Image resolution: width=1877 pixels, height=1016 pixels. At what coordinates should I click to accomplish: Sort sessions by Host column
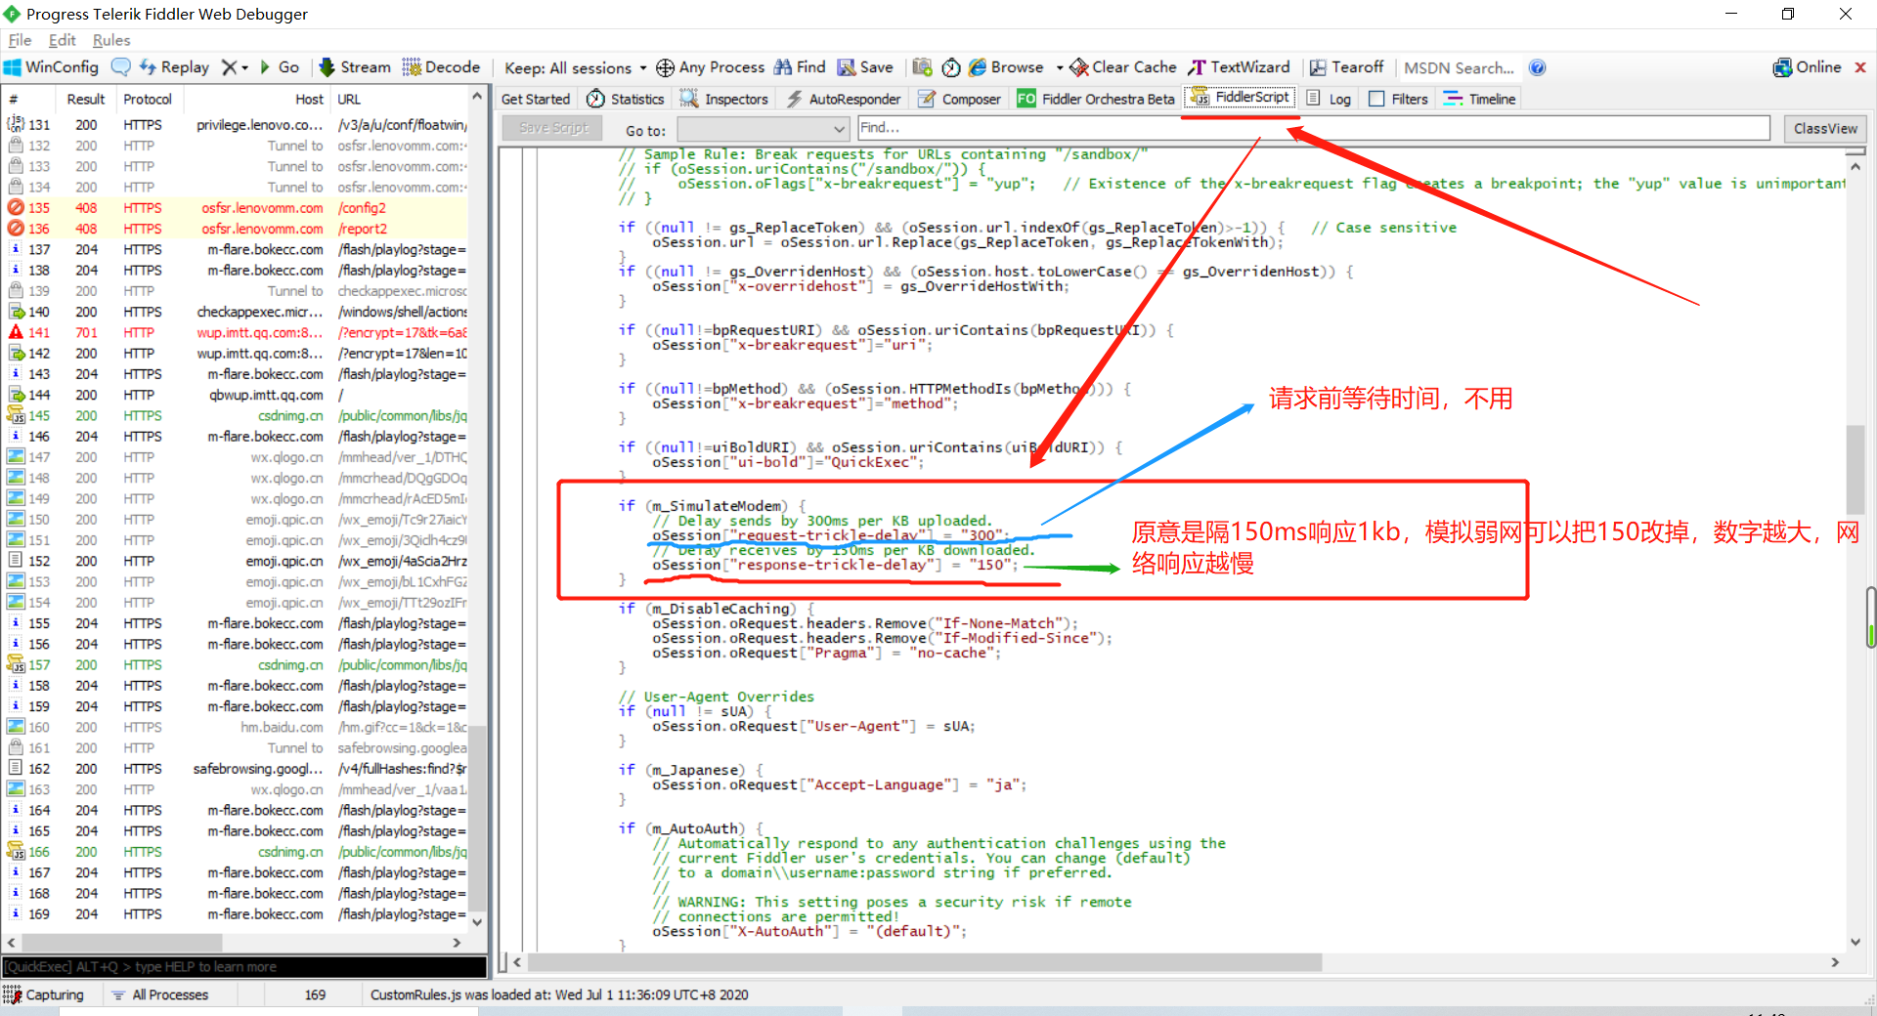(257, 99)
